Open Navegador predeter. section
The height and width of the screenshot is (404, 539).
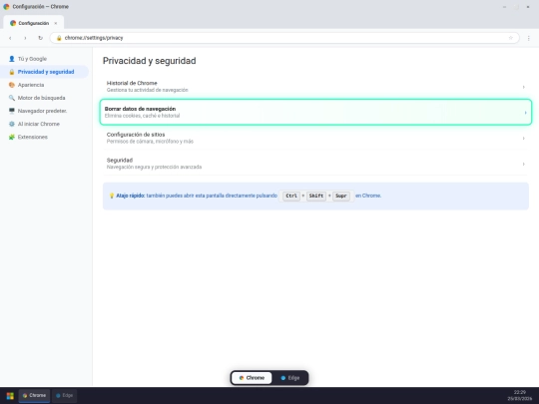pos(45,111)
